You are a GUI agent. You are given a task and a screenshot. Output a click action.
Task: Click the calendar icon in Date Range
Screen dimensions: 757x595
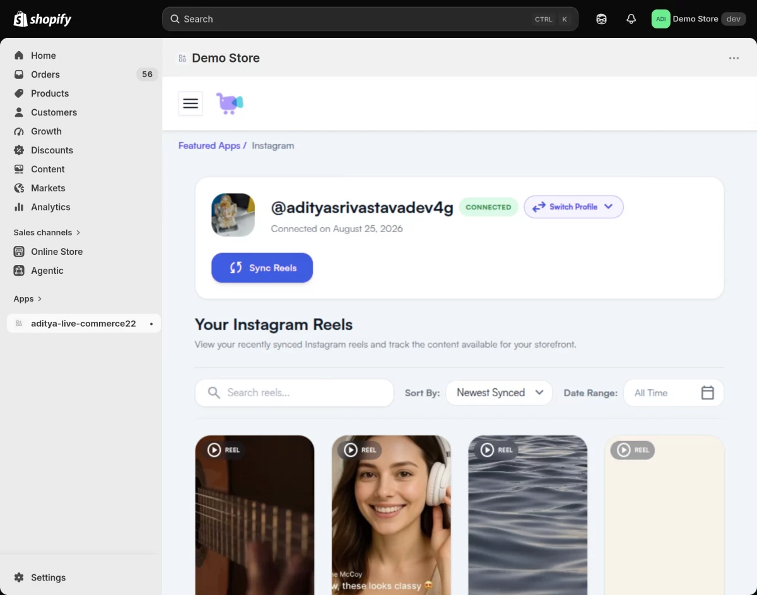point(708,392)
